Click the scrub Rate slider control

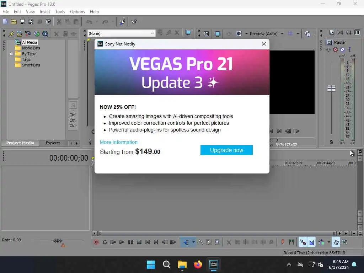click(58, 241)
